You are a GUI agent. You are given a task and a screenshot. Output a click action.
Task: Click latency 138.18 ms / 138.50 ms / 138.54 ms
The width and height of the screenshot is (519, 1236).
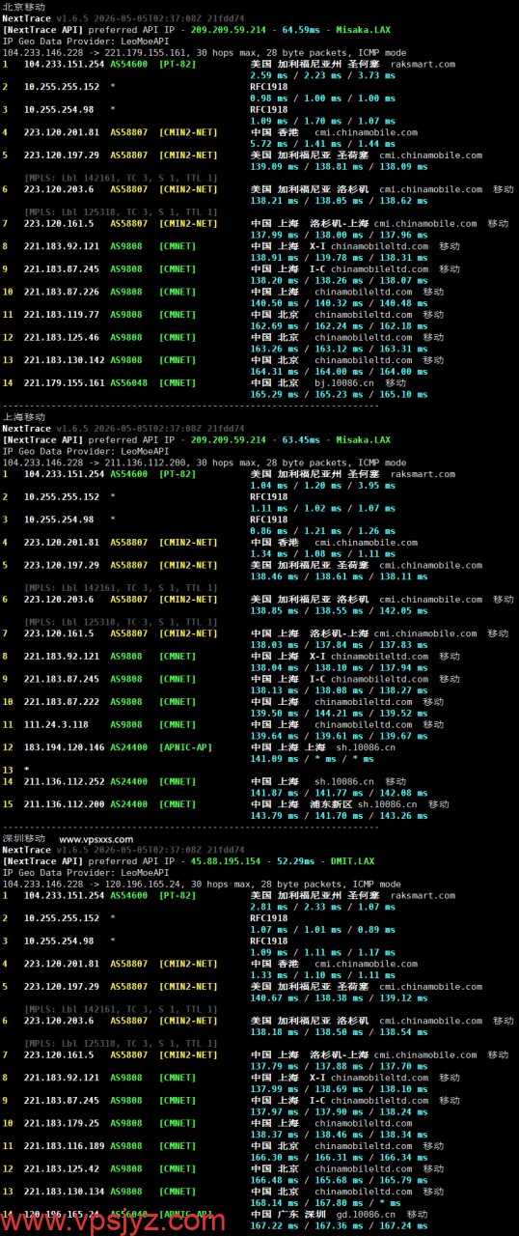(332, 1032)
